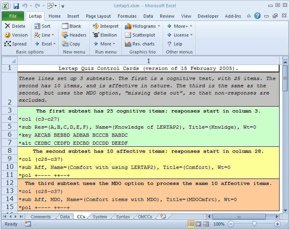Open the Data sheet tab
The width and height of the screenshot is (290, 230).
tap(65, 217)
